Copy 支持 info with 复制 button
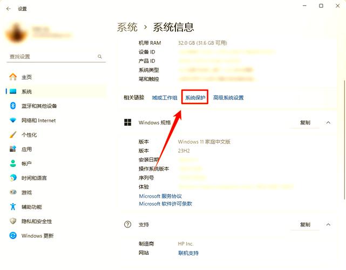 coord(305,225)
